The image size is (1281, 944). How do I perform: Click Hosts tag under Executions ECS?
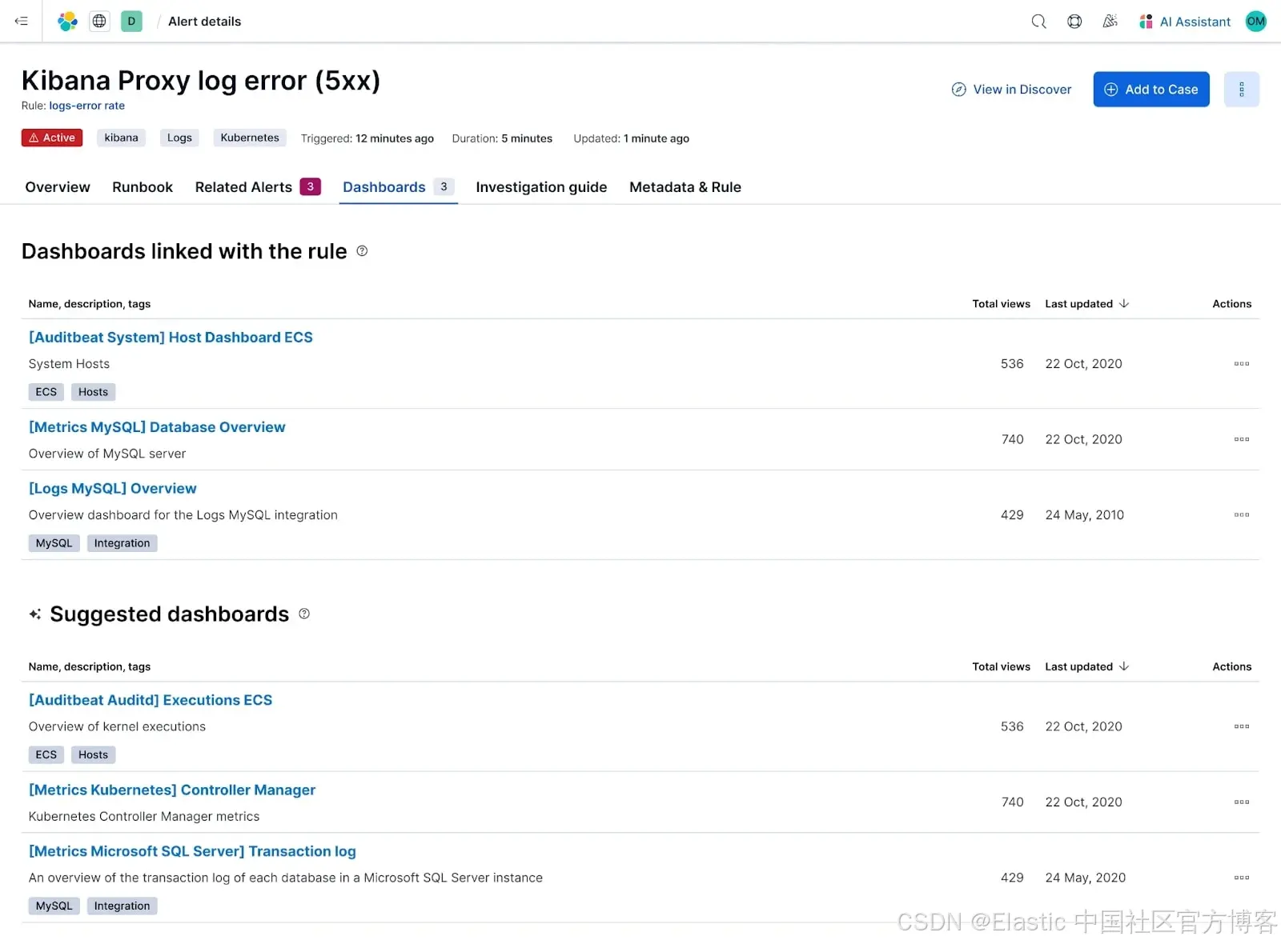coord(93,754)
